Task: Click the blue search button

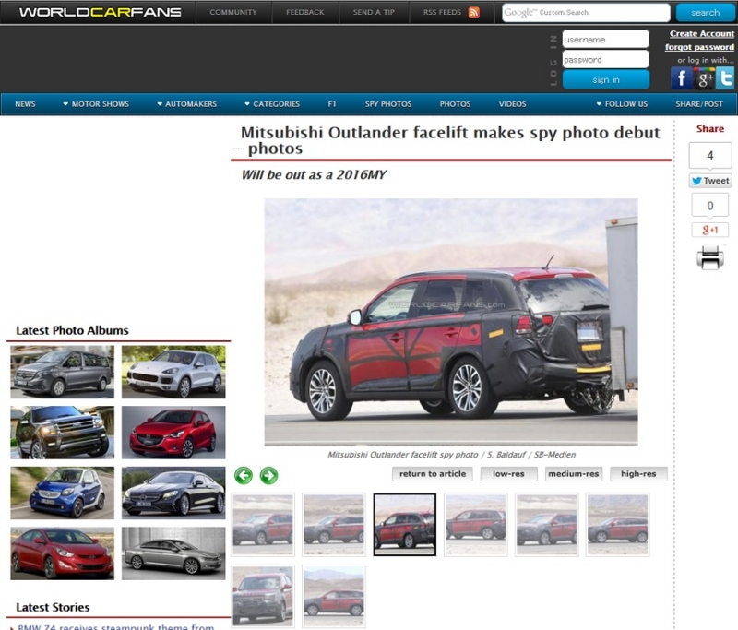Action: click(705, 13)
